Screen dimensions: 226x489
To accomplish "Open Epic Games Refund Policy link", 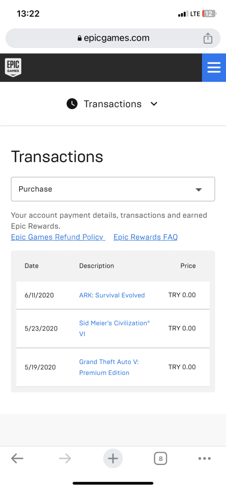I will point(58,237).
